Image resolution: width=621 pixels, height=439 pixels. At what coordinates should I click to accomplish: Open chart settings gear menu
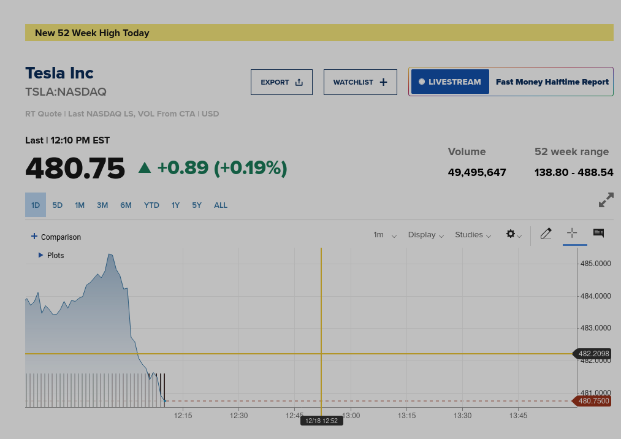(x=514, y=234)
